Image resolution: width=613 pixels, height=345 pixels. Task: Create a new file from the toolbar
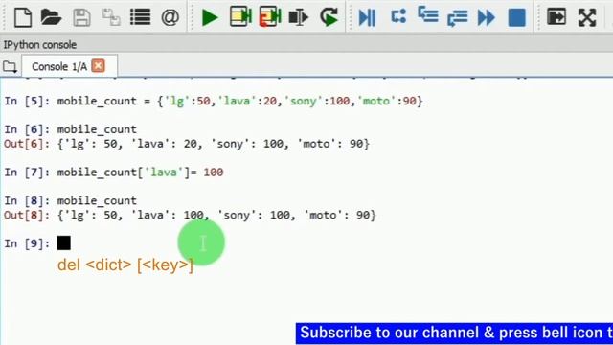coord(23,17)
